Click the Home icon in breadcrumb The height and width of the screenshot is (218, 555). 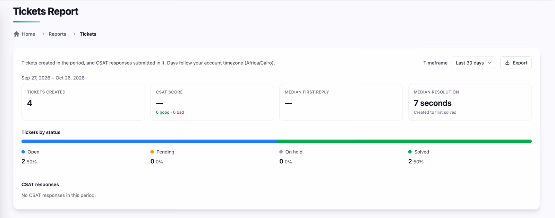click(x=16, y=34)
